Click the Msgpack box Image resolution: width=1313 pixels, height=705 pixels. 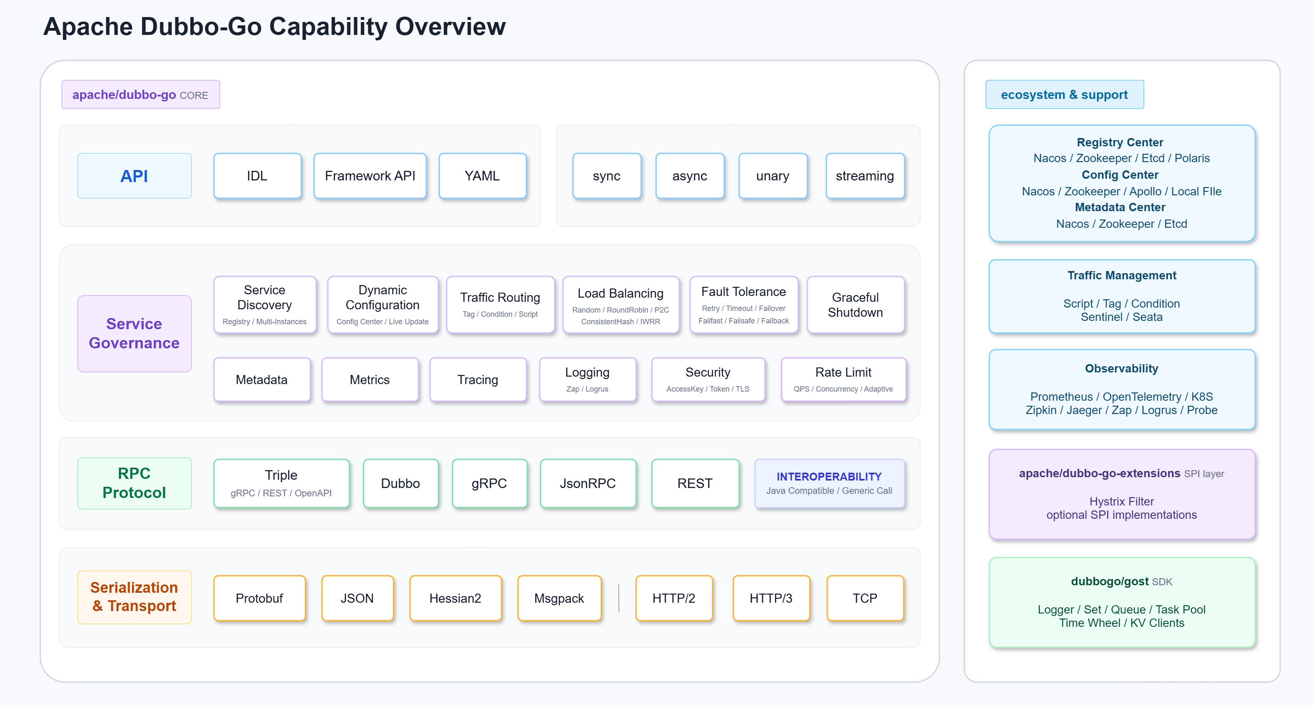(559, 598)
